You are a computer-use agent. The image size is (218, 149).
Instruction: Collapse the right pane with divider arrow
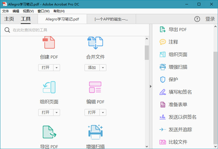[151, 86]
